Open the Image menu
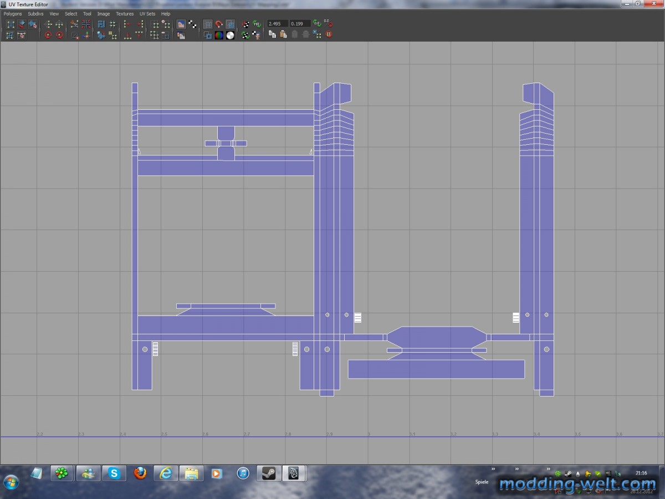This screenshot has height=499, width=665. pyautogui.click(x=104, y=13)
